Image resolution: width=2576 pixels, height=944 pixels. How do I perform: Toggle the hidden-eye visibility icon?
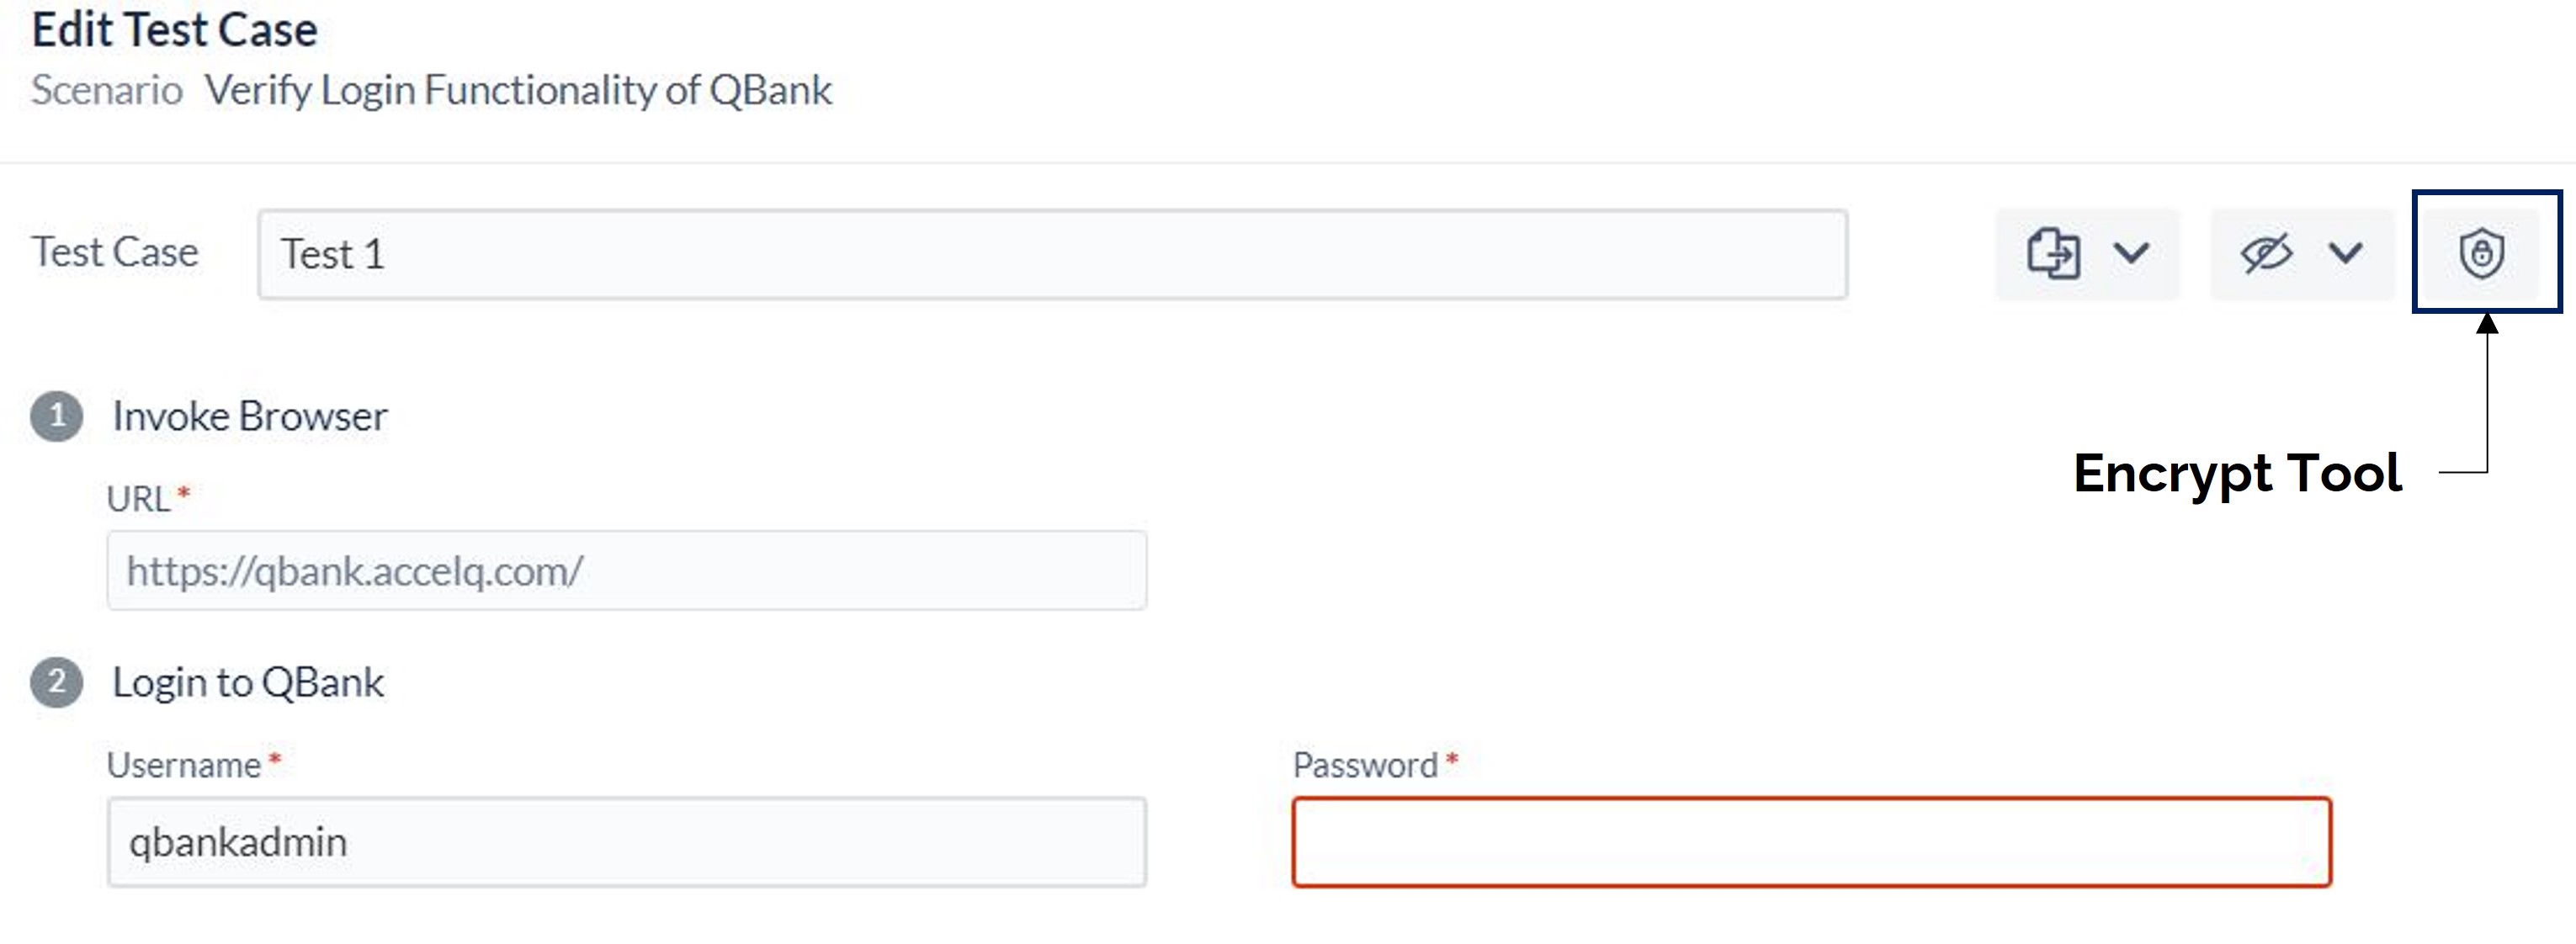(2266, 253)
